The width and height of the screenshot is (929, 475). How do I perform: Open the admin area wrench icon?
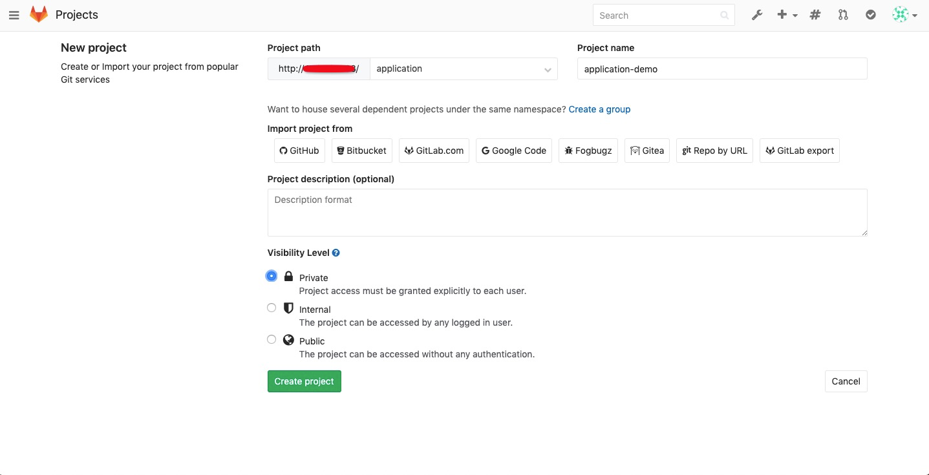click(x=757, y=15)
